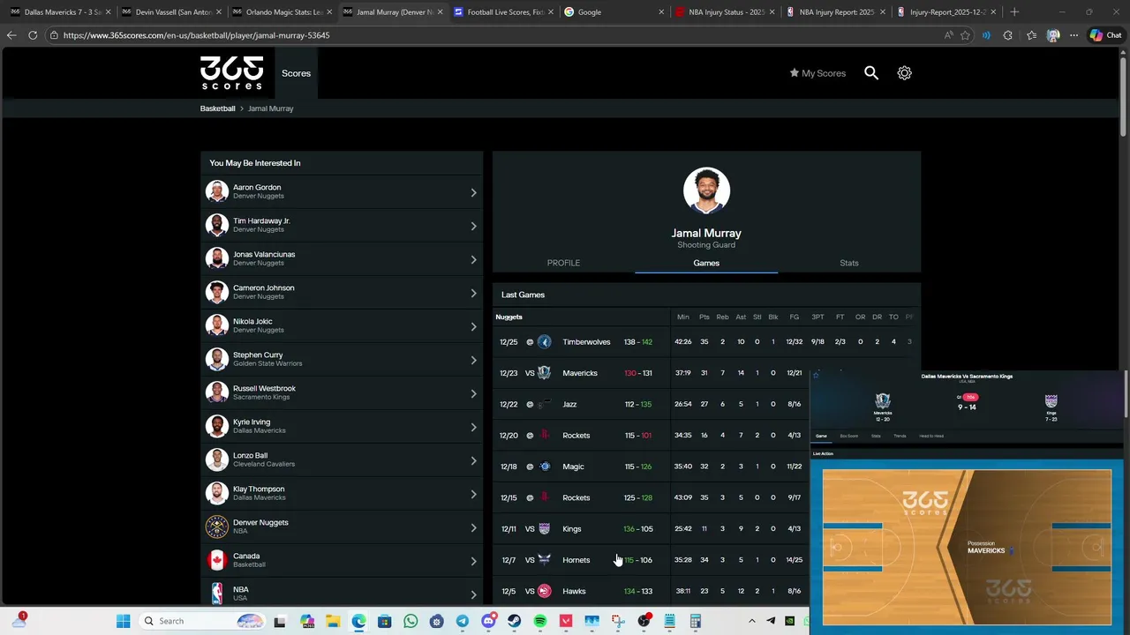Viewport: 1130px width, 635px height.
Task: Expand the Lonzo Ball row chevron
Action: pyautogui.click(x=473, y=460)
